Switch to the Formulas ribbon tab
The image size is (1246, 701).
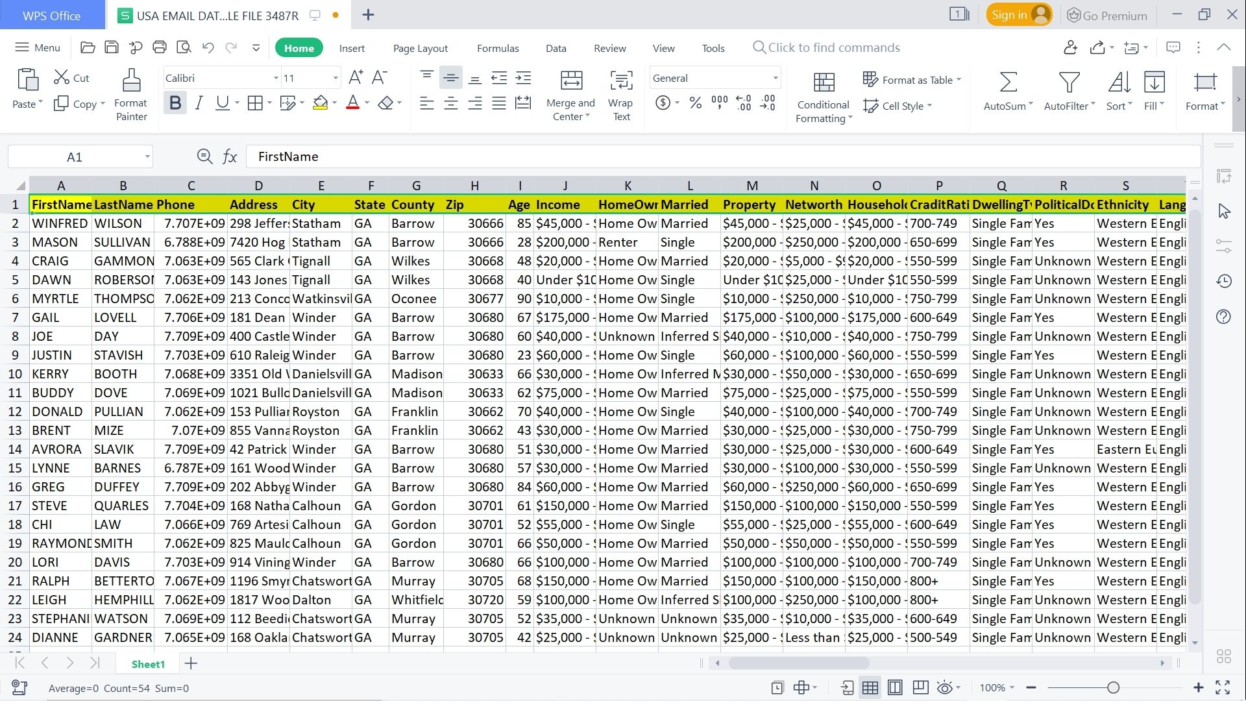click(x=497, y=47)
